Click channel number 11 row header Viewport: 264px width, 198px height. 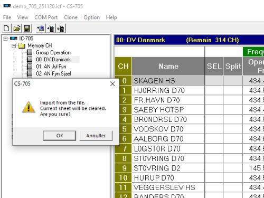[123, 187]
